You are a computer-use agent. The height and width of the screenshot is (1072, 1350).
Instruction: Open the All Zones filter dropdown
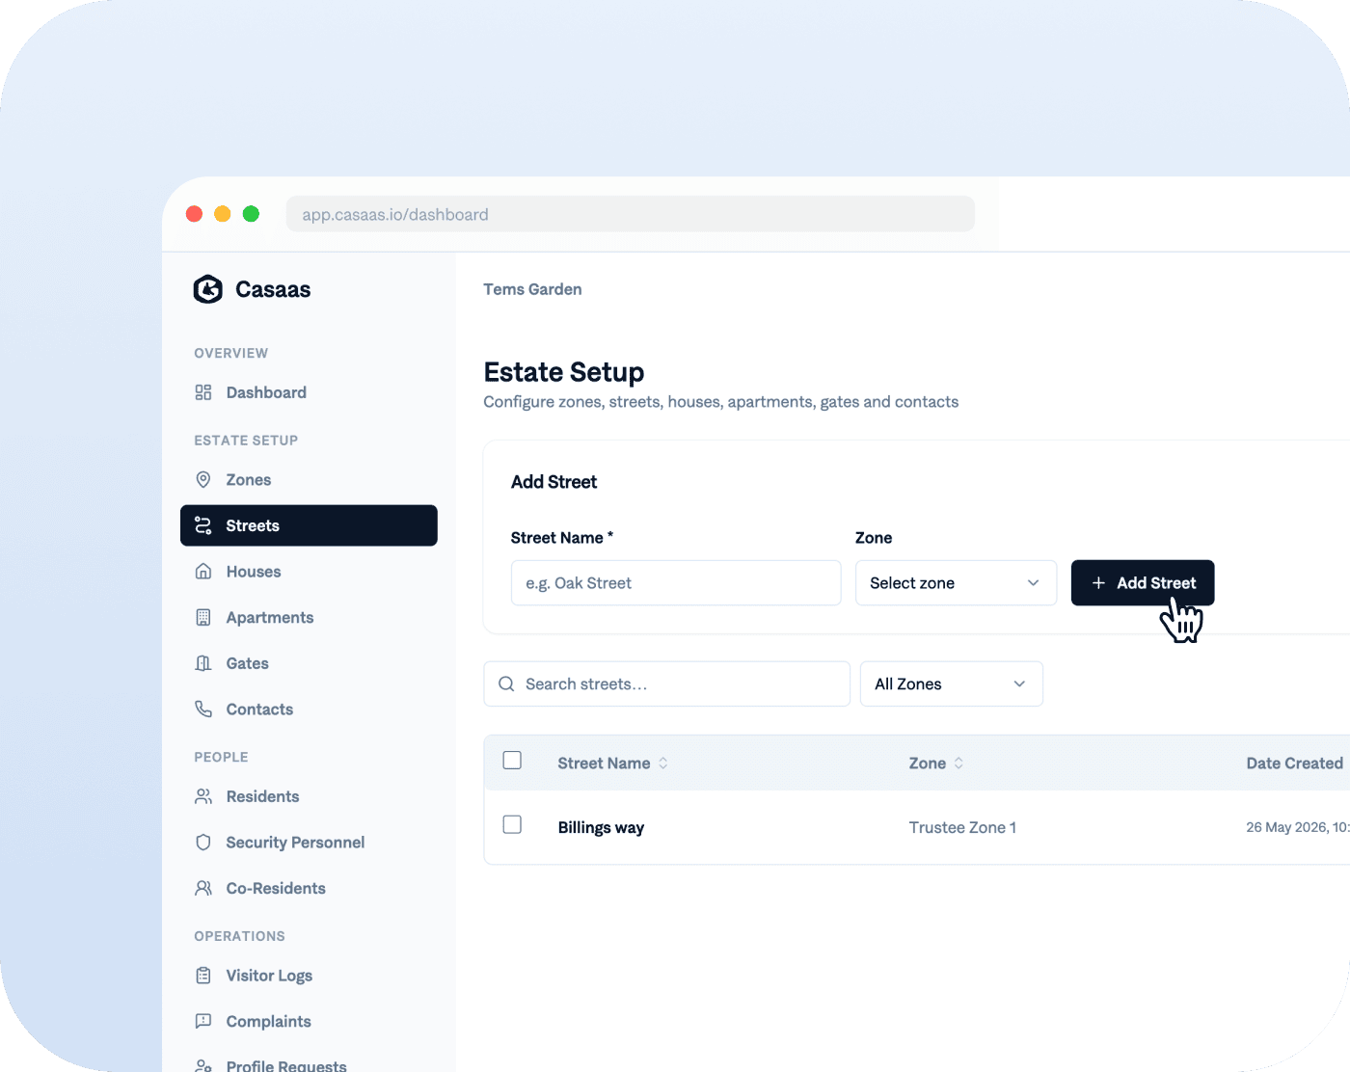coord(951,684)
